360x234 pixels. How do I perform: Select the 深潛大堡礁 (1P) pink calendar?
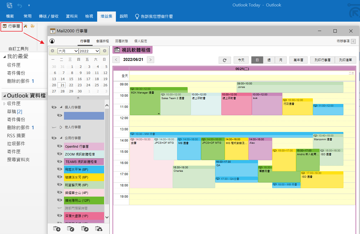(84, 216)
